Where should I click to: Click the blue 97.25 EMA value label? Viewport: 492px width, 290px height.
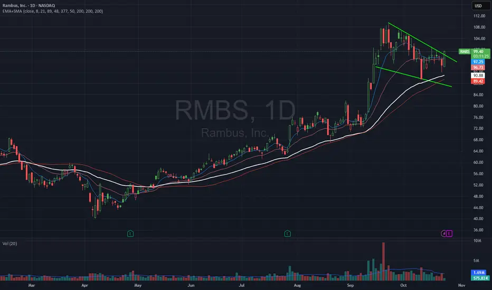(x=478, y=62)
